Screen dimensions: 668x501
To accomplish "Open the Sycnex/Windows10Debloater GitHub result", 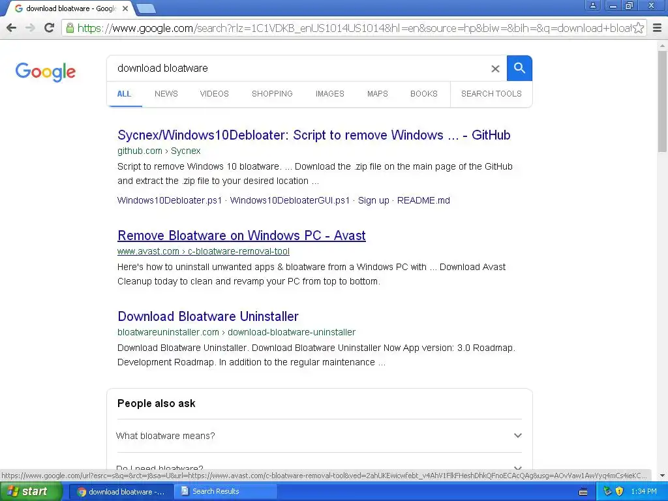I will (x=314, y=135).
